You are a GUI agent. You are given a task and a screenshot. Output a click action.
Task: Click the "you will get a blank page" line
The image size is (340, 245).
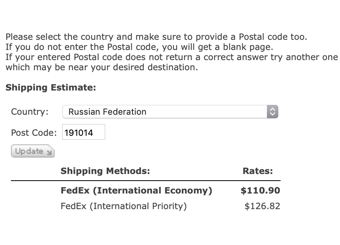pyautogui.click(x=139, y=47)
